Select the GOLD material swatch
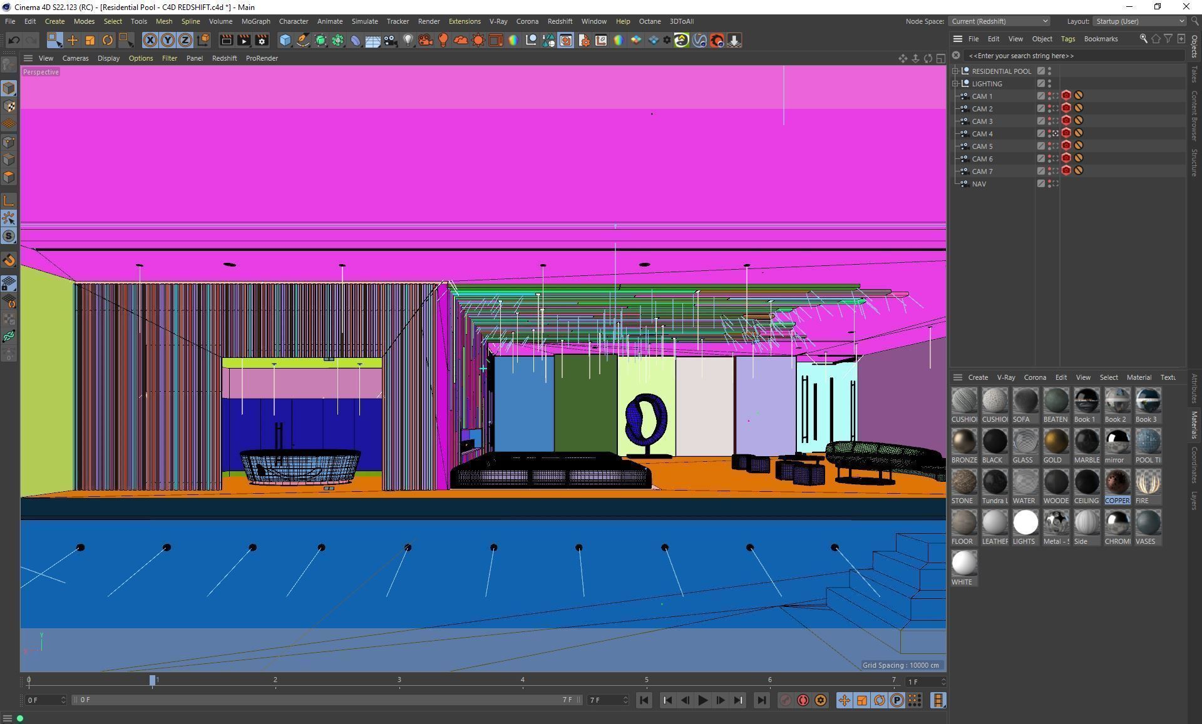The height and width of the screenshot is (724, 1202). 1056,442
